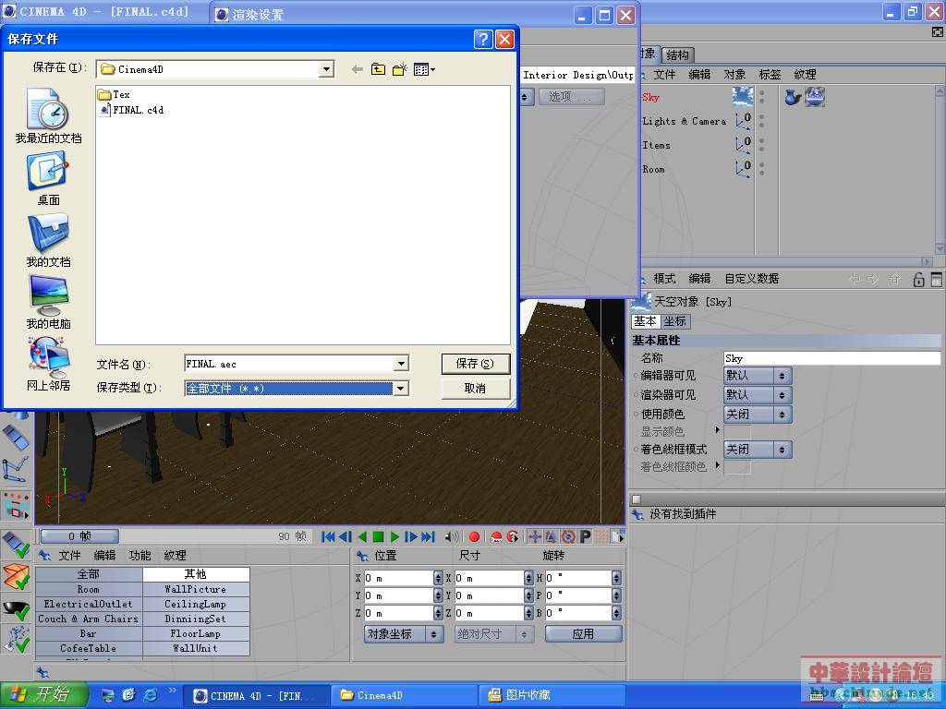Click the 应用 button in coordinates
946x709 pixels.
pos(584,634)
